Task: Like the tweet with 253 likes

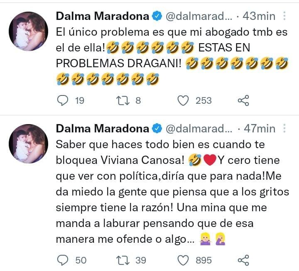Action: coord(184,100)
